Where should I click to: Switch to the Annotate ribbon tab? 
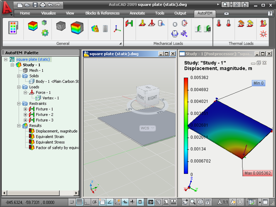(x=137, y=13)
